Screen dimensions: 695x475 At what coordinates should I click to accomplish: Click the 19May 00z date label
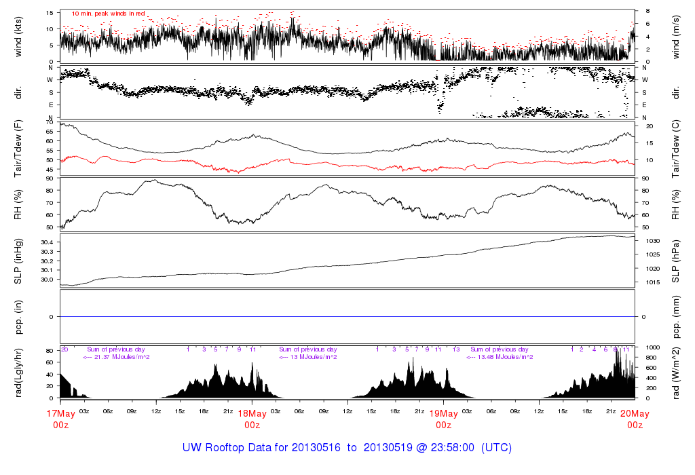443,418
